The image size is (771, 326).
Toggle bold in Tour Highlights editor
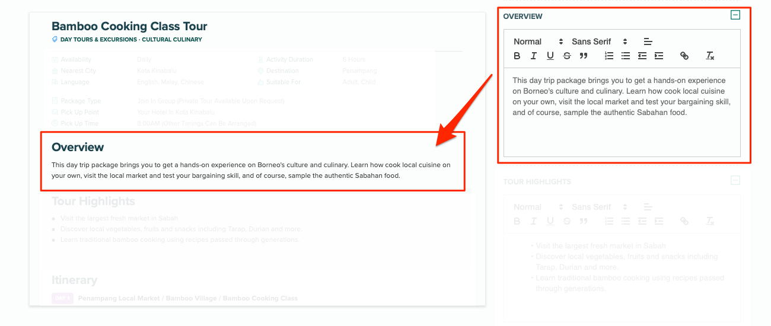pyautogui.click(x=517, y=221)
